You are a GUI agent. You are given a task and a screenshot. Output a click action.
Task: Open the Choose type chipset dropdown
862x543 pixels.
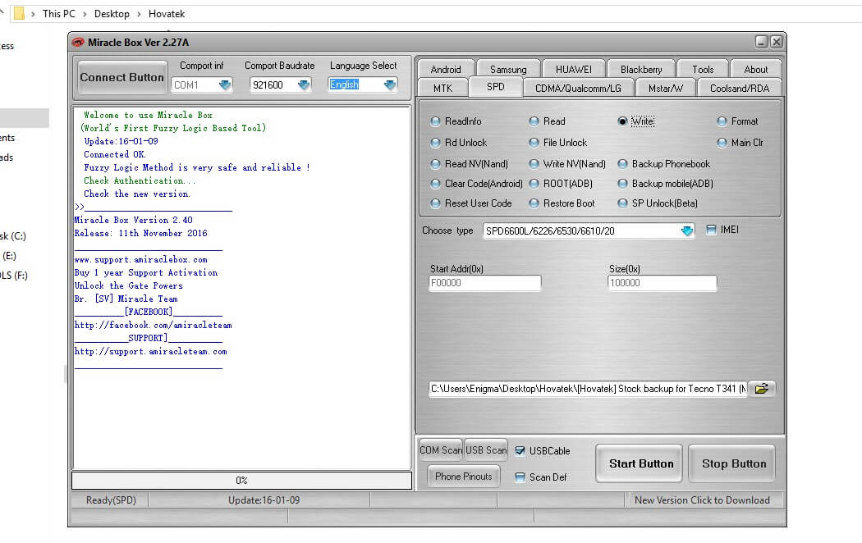pyautogui.click(x=686, y=231)
